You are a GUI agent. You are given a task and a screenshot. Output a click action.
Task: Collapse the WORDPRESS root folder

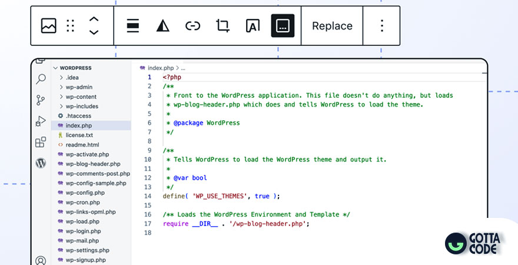click(72, 68)
